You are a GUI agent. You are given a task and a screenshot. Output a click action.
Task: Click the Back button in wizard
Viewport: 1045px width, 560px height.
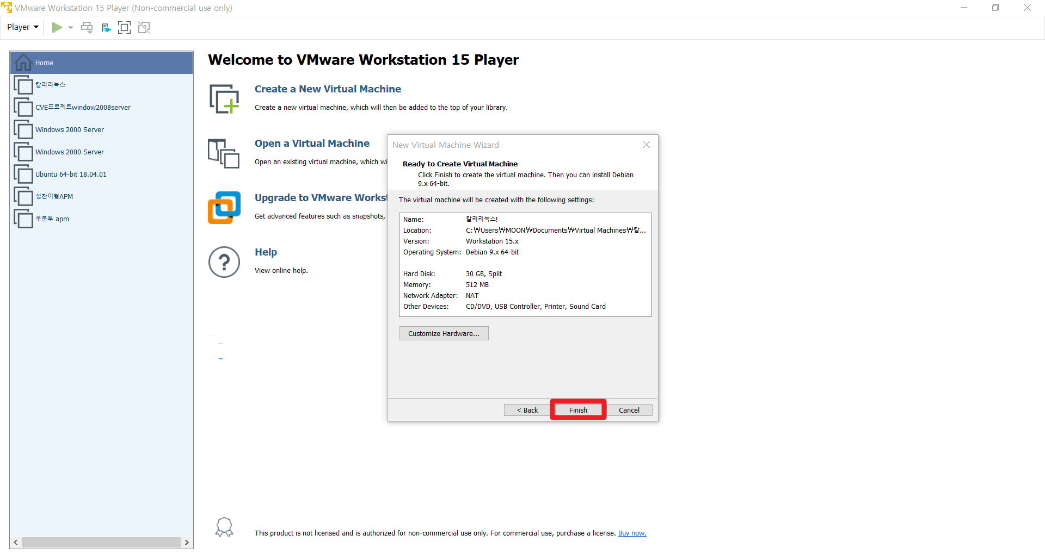[527, 410]
